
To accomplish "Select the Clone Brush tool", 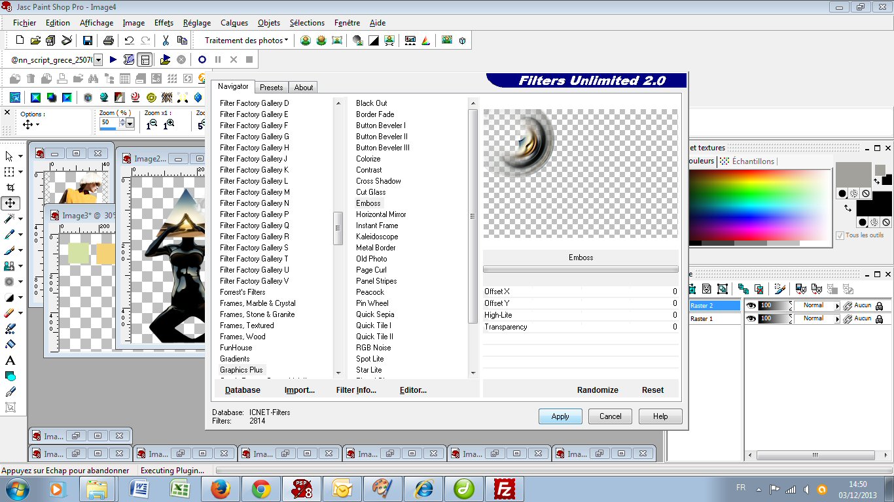I will click(x=10, y=266).
